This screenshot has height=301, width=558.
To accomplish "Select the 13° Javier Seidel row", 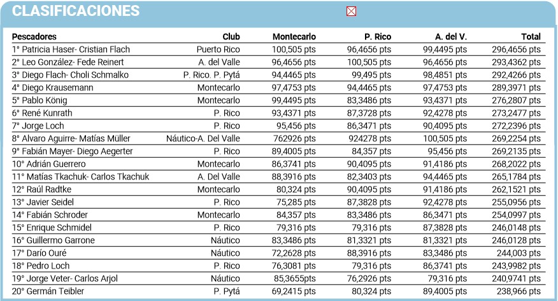I will (x=43, y=202).
